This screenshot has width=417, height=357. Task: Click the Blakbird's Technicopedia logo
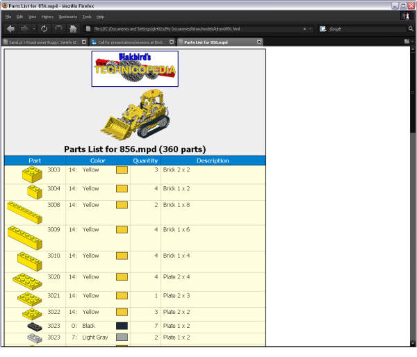135,69
